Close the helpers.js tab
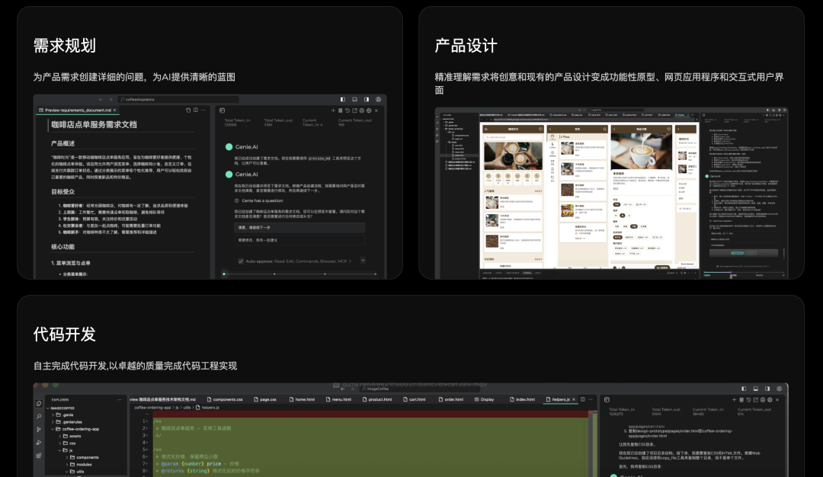Viewport: 823px width, 477px height. [574, 399]
